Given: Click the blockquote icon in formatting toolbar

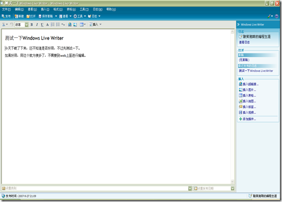Looking at the screenshot, I should pos(63,25).
